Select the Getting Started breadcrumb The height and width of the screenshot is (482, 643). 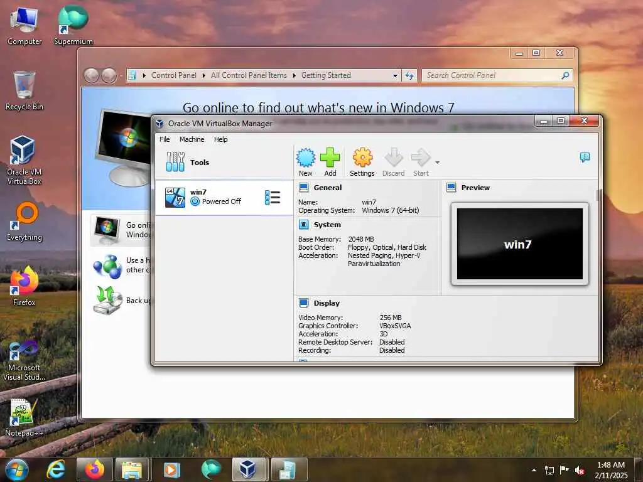pyautogui.click(x=326, y=75)
